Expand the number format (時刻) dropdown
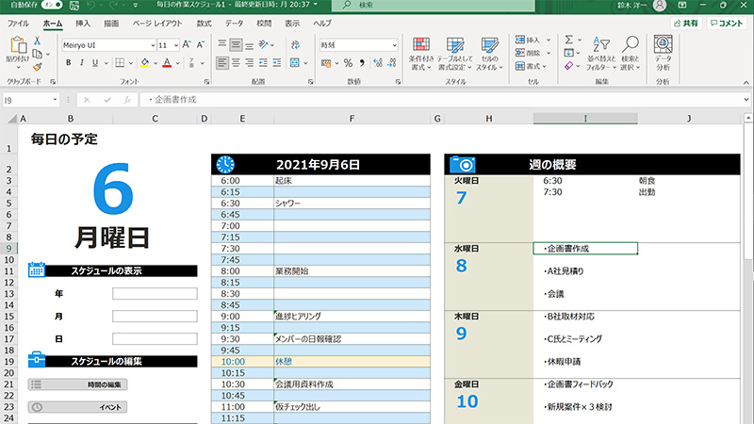This screenshot has height=424, width=754. coord(395,45)
